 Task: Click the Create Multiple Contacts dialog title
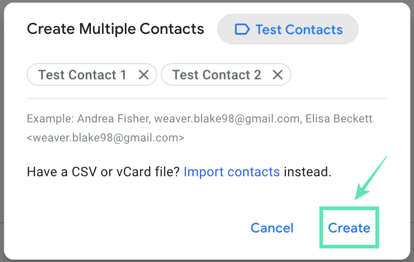(115, 29)
